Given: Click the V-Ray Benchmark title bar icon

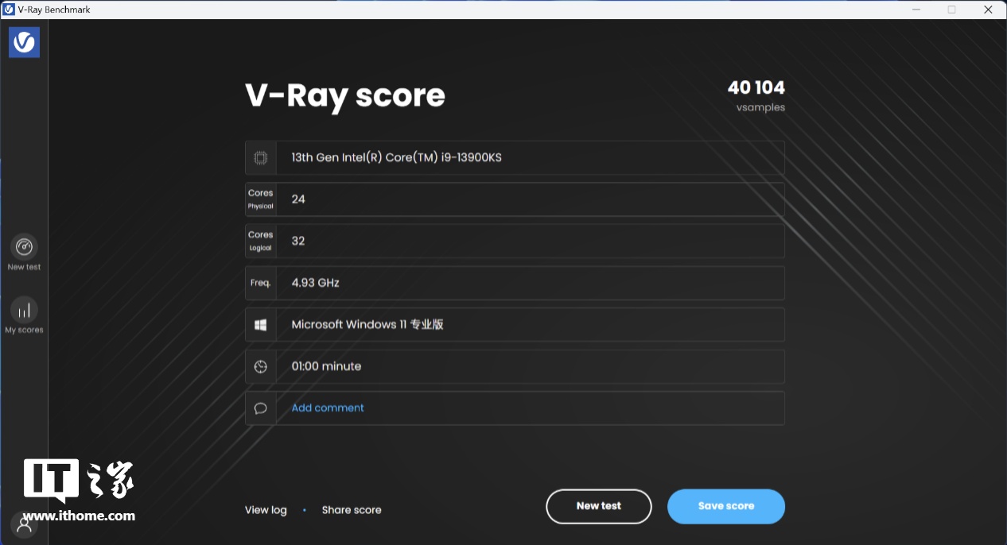Looking at the screenshot, I should [9, 10].
